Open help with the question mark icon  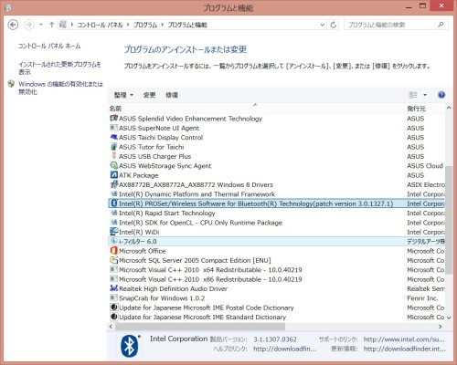441,95
